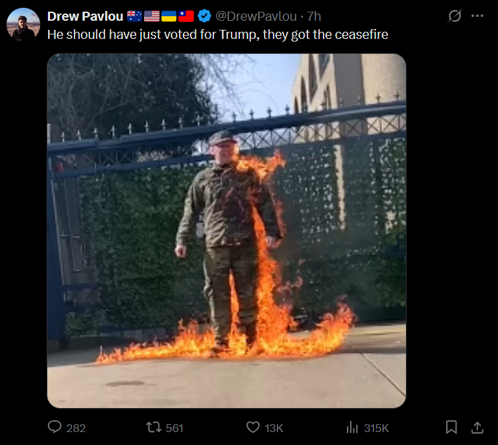Viewport: 498px width, 445px height.
Task: Open the 7h timestamp link
Action: (314, 16)
